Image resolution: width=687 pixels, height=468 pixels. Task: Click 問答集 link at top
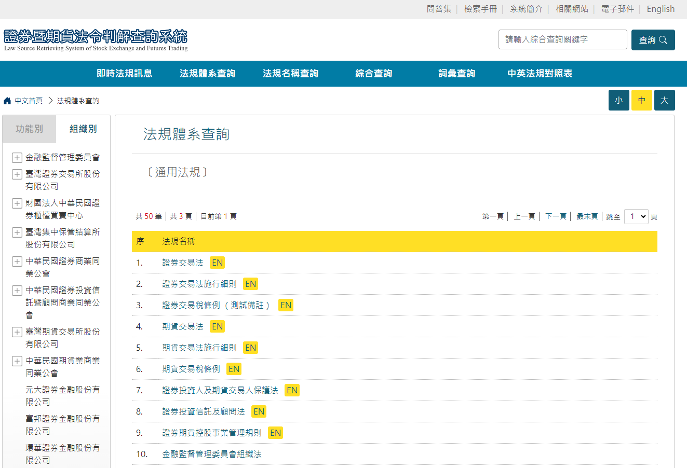tap(439, 9)
